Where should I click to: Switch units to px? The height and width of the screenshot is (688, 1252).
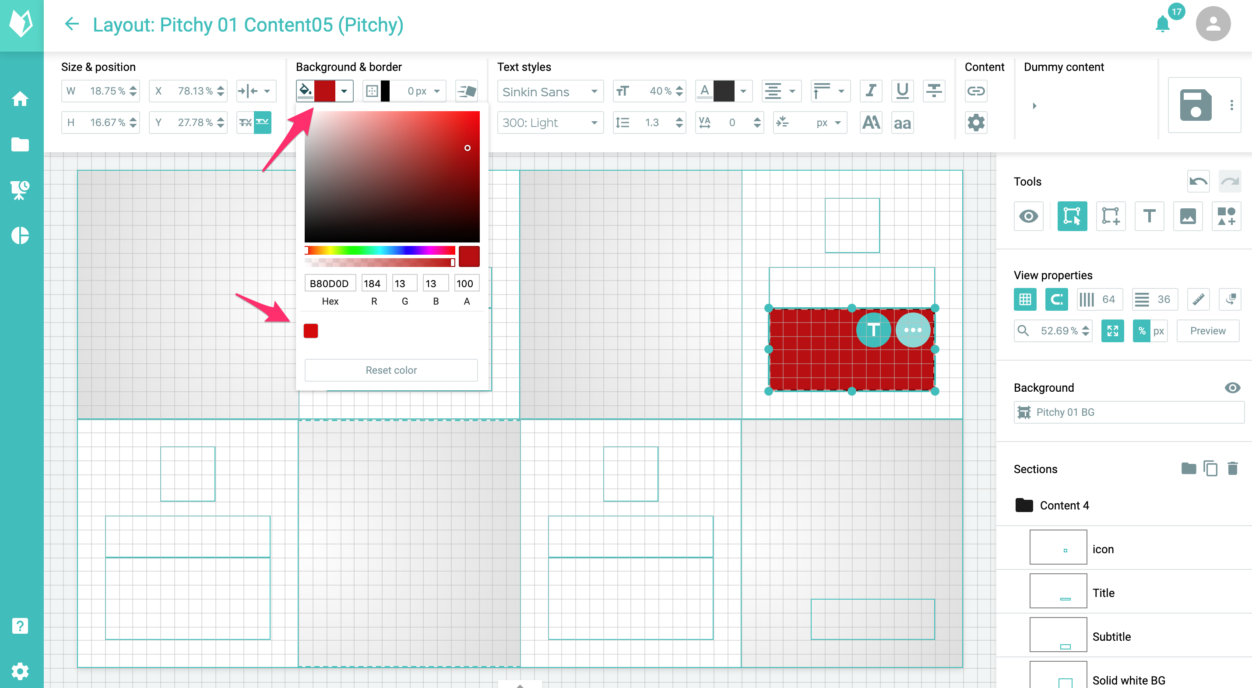coord(1159,331)
